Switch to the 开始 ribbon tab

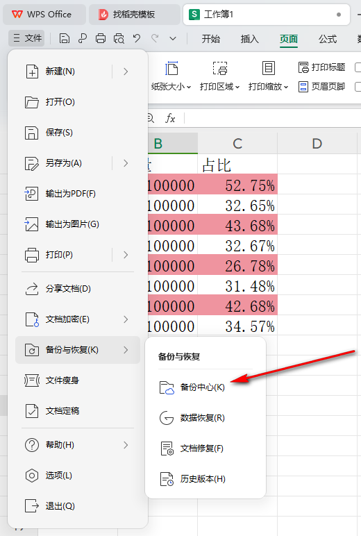[210, 39]
